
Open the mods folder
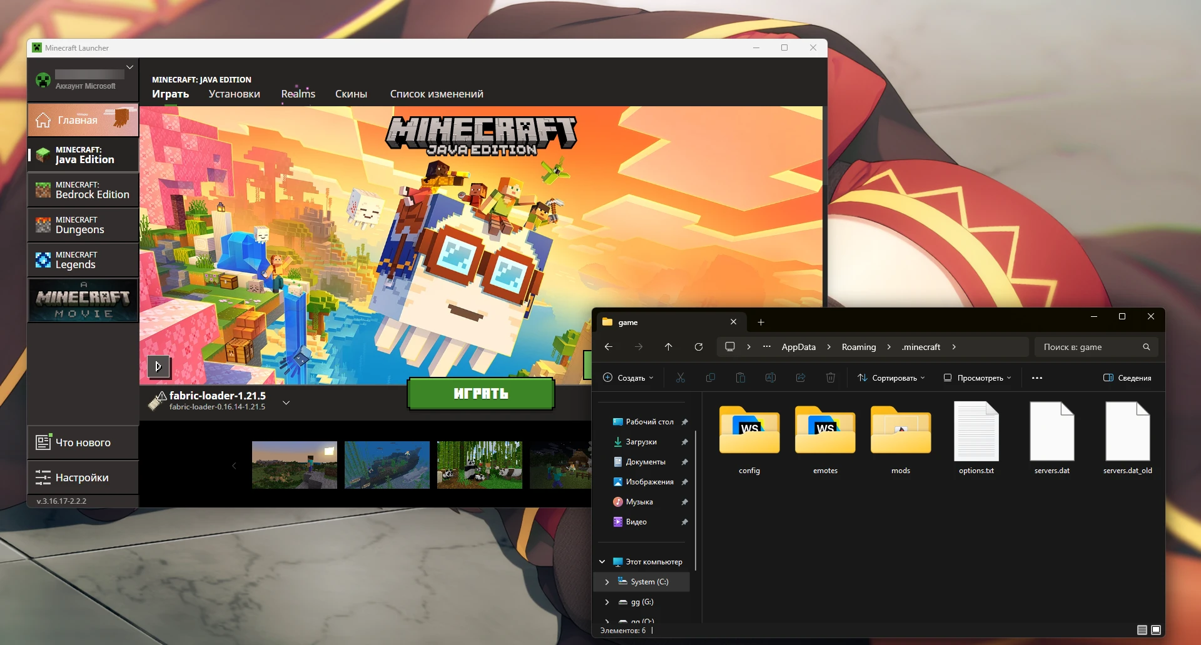pos(900,437)
